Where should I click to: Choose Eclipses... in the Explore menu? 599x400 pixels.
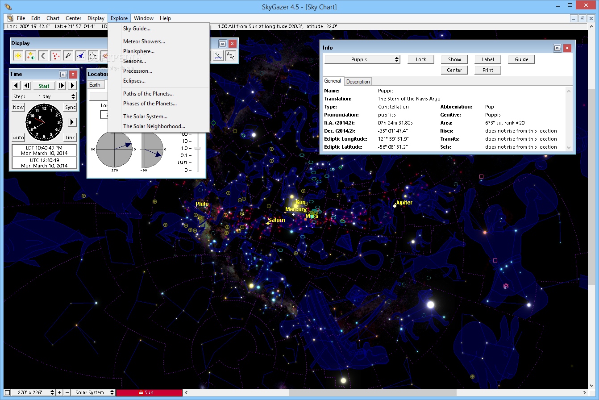158,81
